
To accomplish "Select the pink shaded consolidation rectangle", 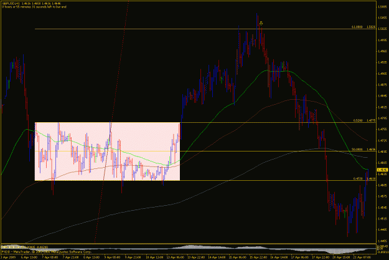I will pyautogui.click(x=108, y=152).
